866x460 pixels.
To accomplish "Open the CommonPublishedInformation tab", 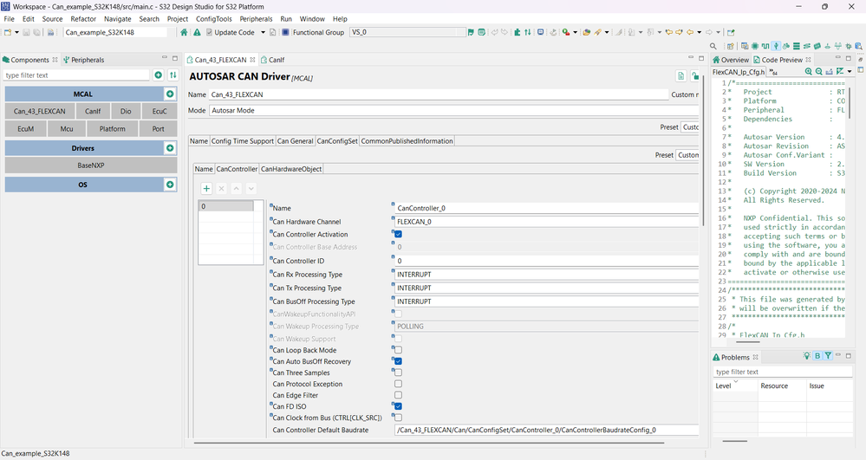I will click(x=407, y=141).
